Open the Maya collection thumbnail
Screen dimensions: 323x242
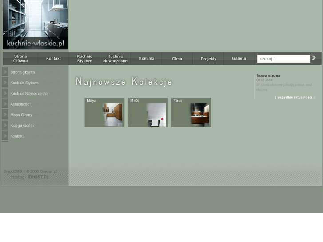coord(104,112)
